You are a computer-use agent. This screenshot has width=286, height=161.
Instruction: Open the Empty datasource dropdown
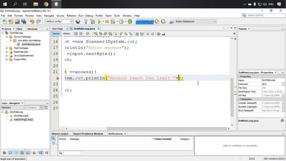tap(196, 21)
